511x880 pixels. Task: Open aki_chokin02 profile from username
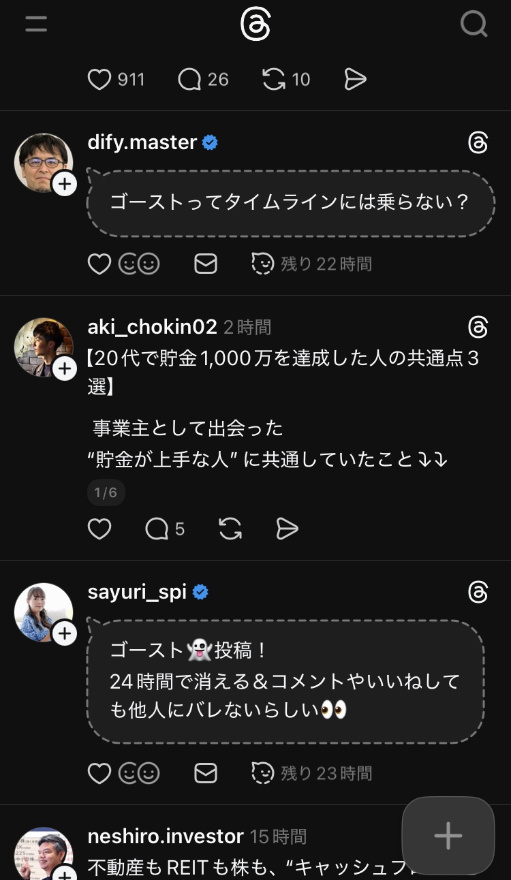[x=152, y=327]
